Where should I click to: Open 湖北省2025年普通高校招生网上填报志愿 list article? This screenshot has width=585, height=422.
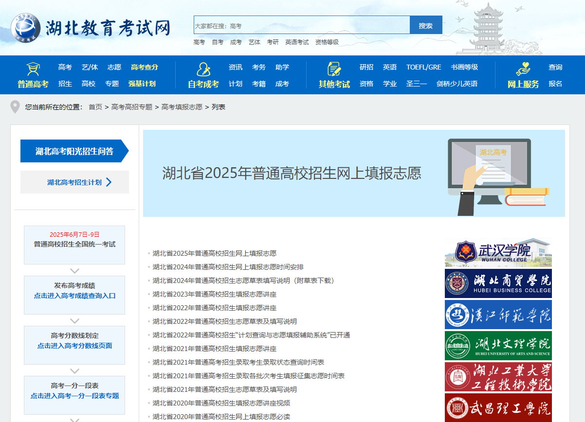click(x=214, y=253)
